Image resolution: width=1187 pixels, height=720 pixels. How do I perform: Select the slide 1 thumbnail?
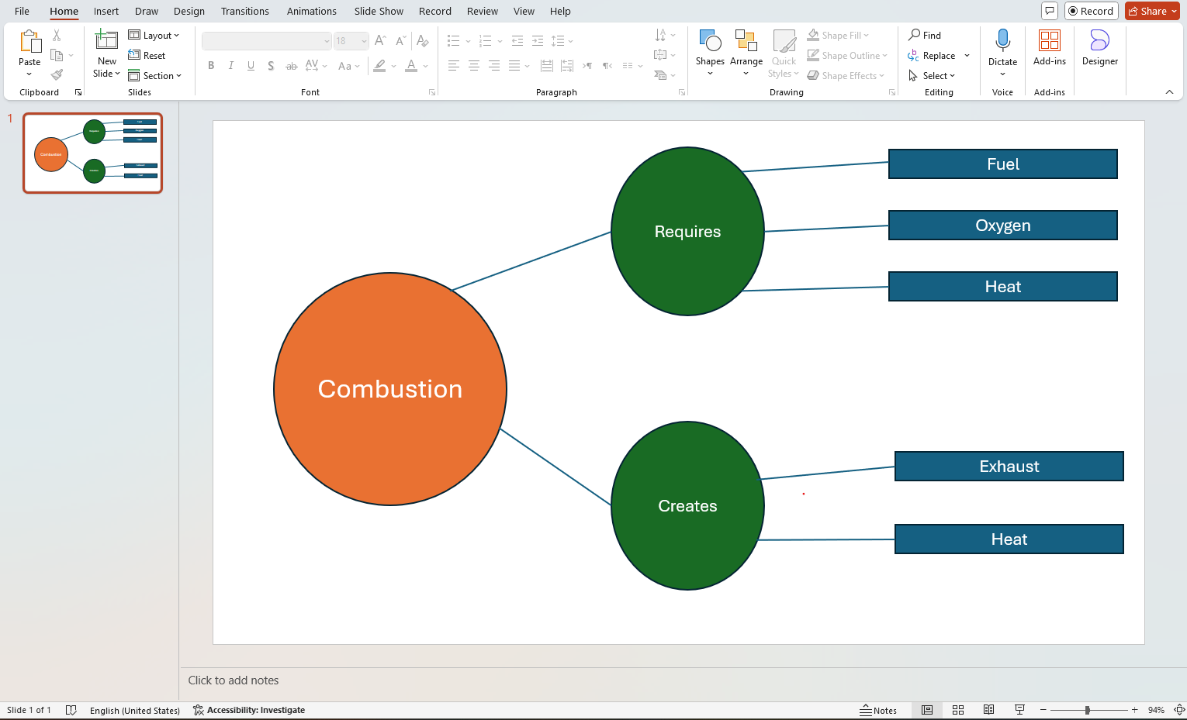pos(92,153)
